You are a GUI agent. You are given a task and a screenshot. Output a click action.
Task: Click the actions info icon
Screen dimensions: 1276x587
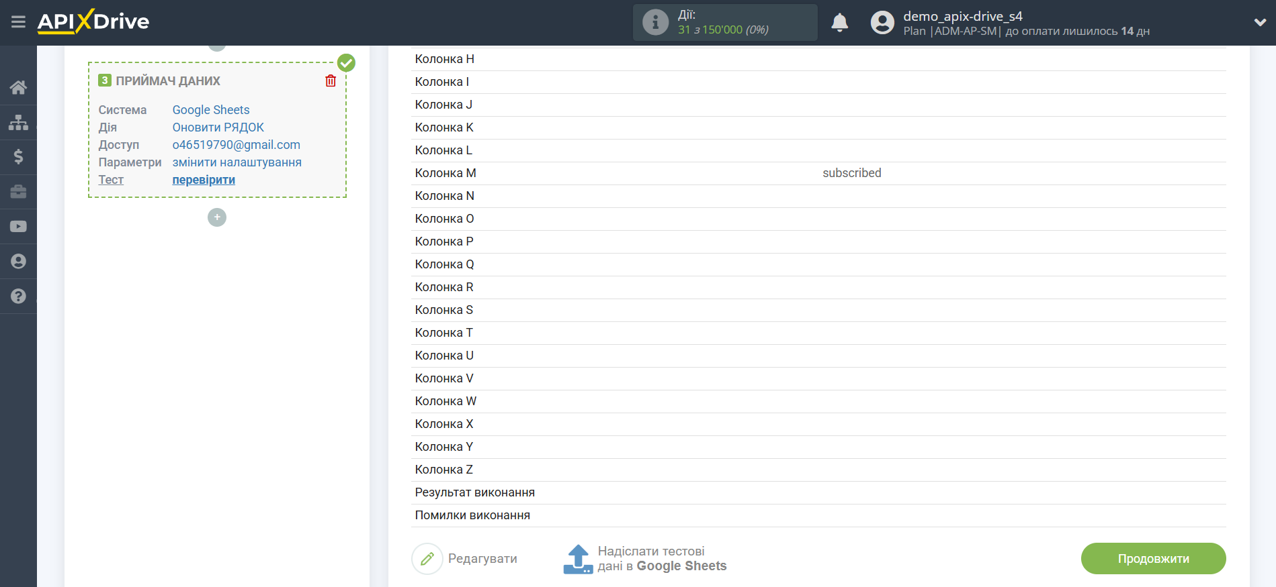point(655,22)
